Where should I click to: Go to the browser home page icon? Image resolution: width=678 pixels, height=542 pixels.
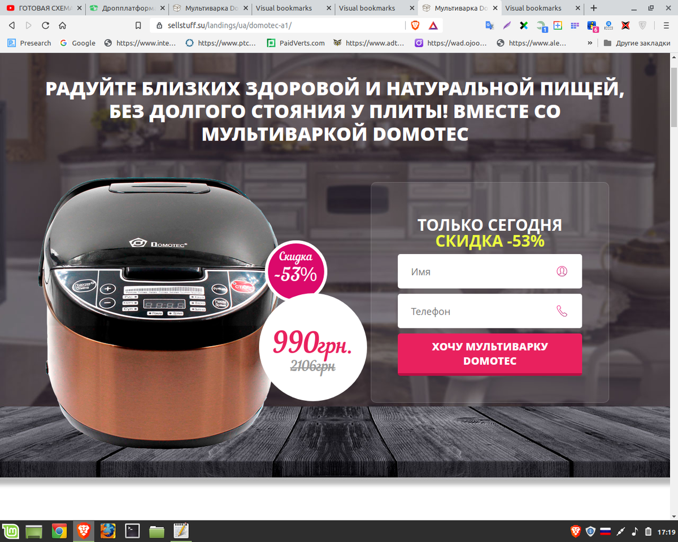(x=62, y=25)
